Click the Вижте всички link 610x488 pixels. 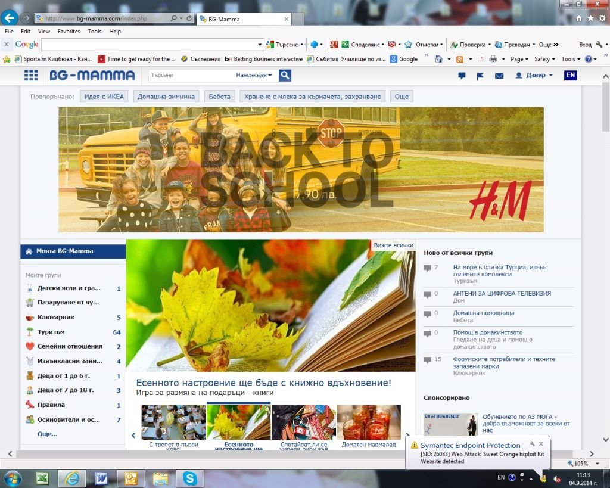click(x=393, y=245)
